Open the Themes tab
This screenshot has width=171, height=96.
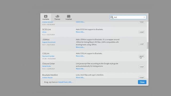coord(57,17)
